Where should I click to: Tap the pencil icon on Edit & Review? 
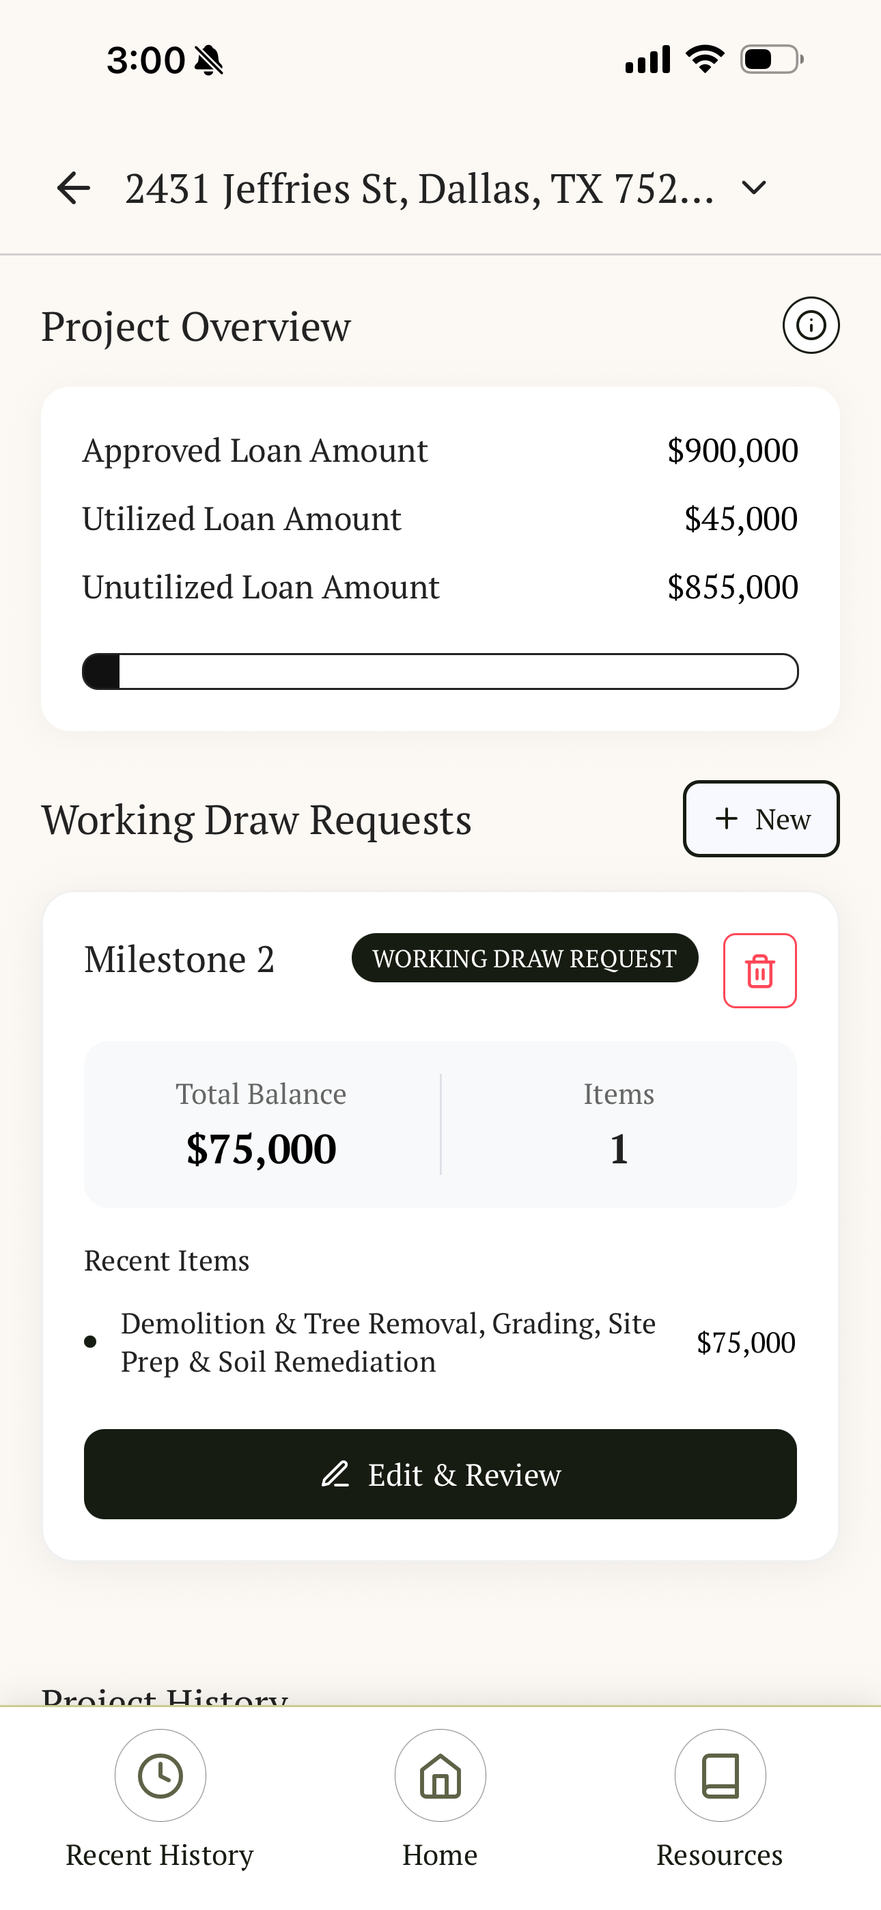click(x=335, y=1474)
